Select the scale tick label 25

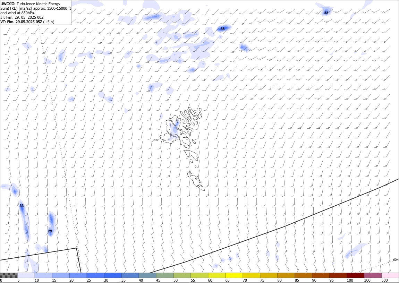89,281
